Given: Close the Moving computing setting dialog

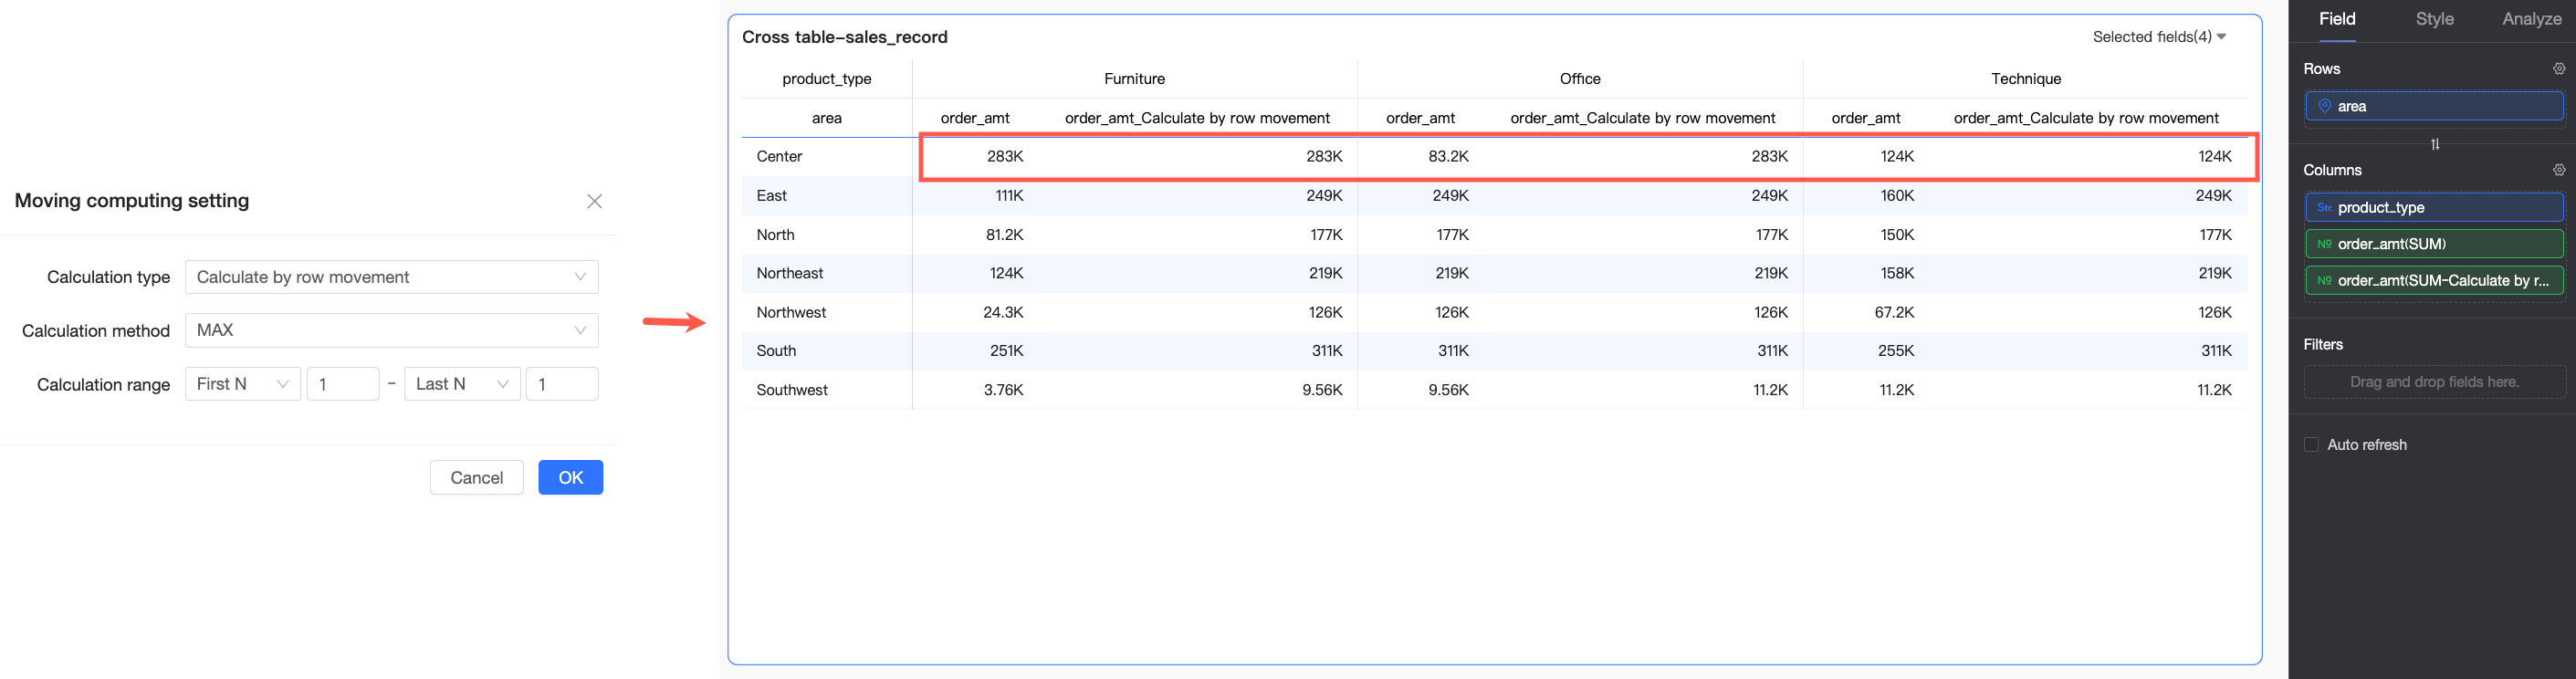Looking at the screenshot, I should 594,201.
